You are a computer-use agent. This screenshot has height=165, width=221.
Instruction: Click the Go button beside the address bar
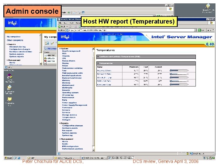click(x=201, y=30)
